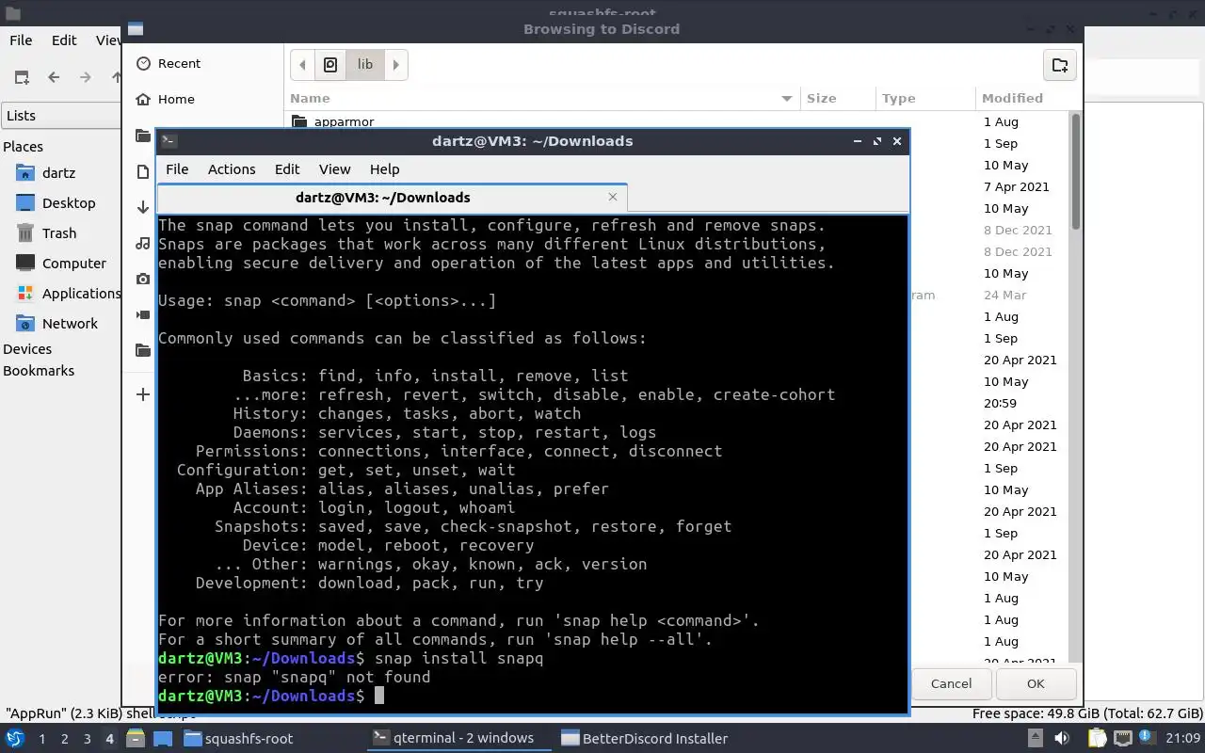Click the plus Other Locations icon in sidebar

143,394
